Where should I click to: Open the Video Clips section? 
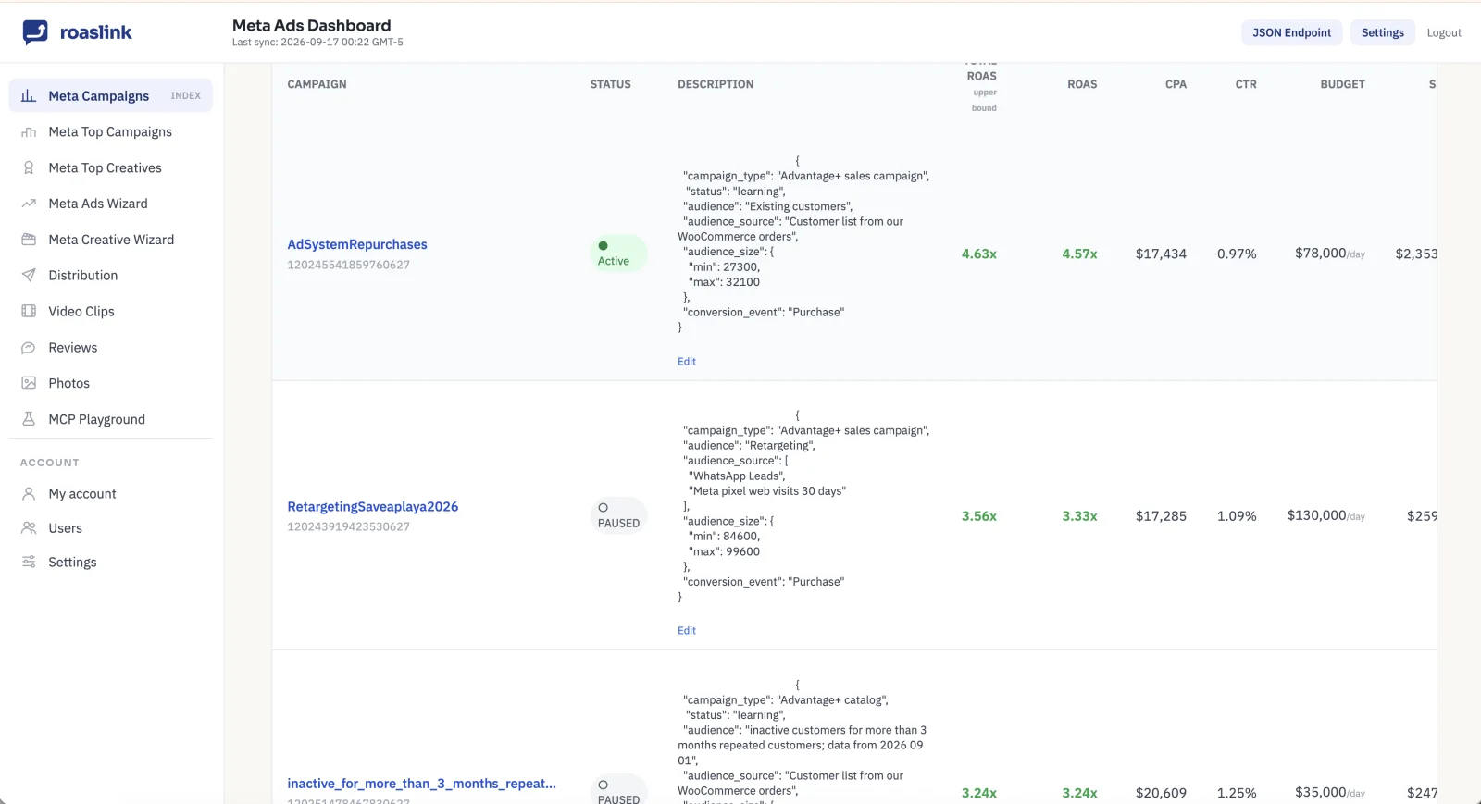click(x=111, y=311)
